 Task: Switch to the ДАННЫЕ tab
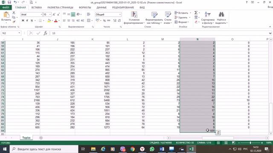coord(102,8)
